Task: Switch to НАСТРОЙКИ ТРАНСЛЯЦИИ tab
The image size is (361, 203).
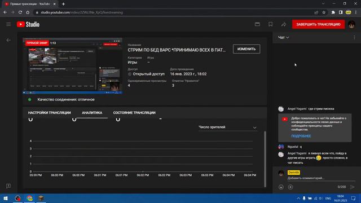Action: 50,113
